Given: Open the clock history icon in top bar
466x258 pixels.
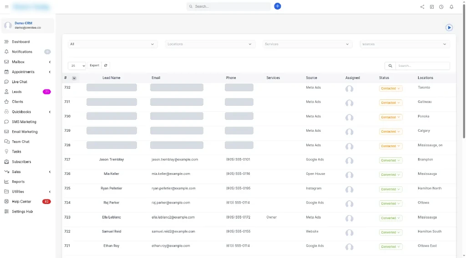Looking at the screenshot, I should [x=441, y=7].
